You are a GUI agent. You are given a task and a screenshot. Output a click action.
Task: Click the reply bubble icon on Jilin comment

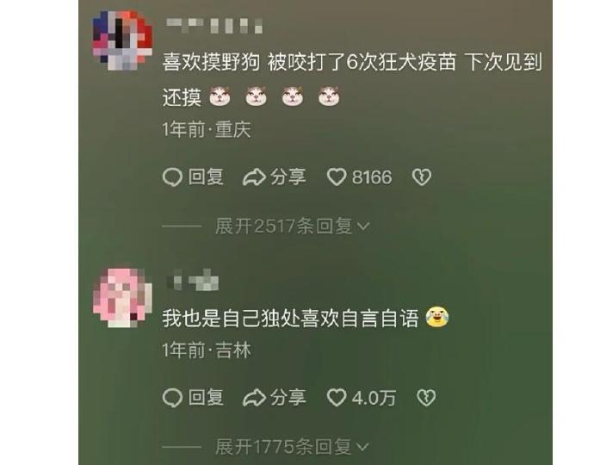(x=172, y=398)
